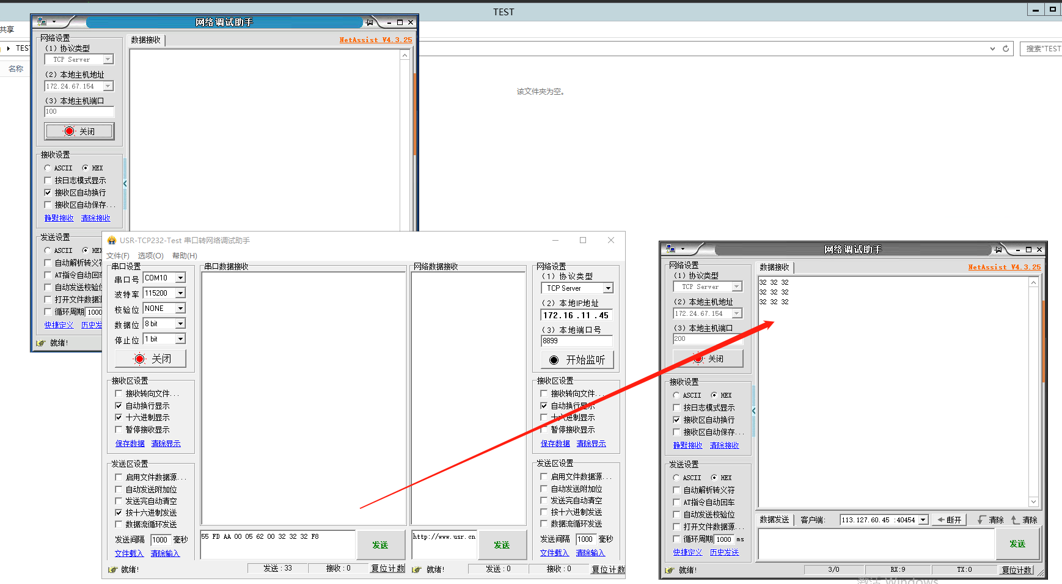The width and height of the screenshot is (1062, 584).
Task: Select ASCII receive mode in right NetAssist
Action: 676,395
